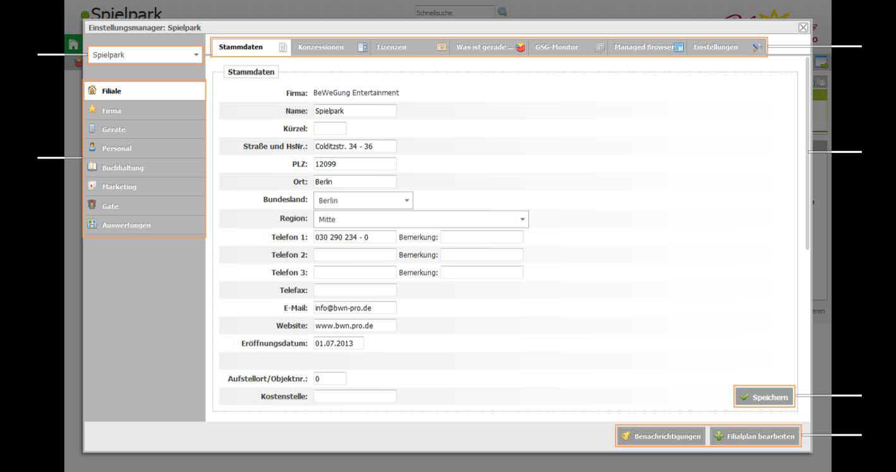This screenshot has width=896, height=472.
Task: Switch to the Stammdaten tab
Action: click(x=251, y=47)
